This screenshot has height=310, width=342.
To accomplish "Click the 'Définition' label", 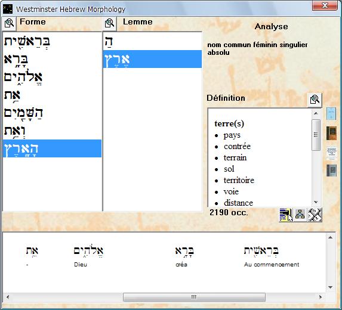I will click(226, 98).
